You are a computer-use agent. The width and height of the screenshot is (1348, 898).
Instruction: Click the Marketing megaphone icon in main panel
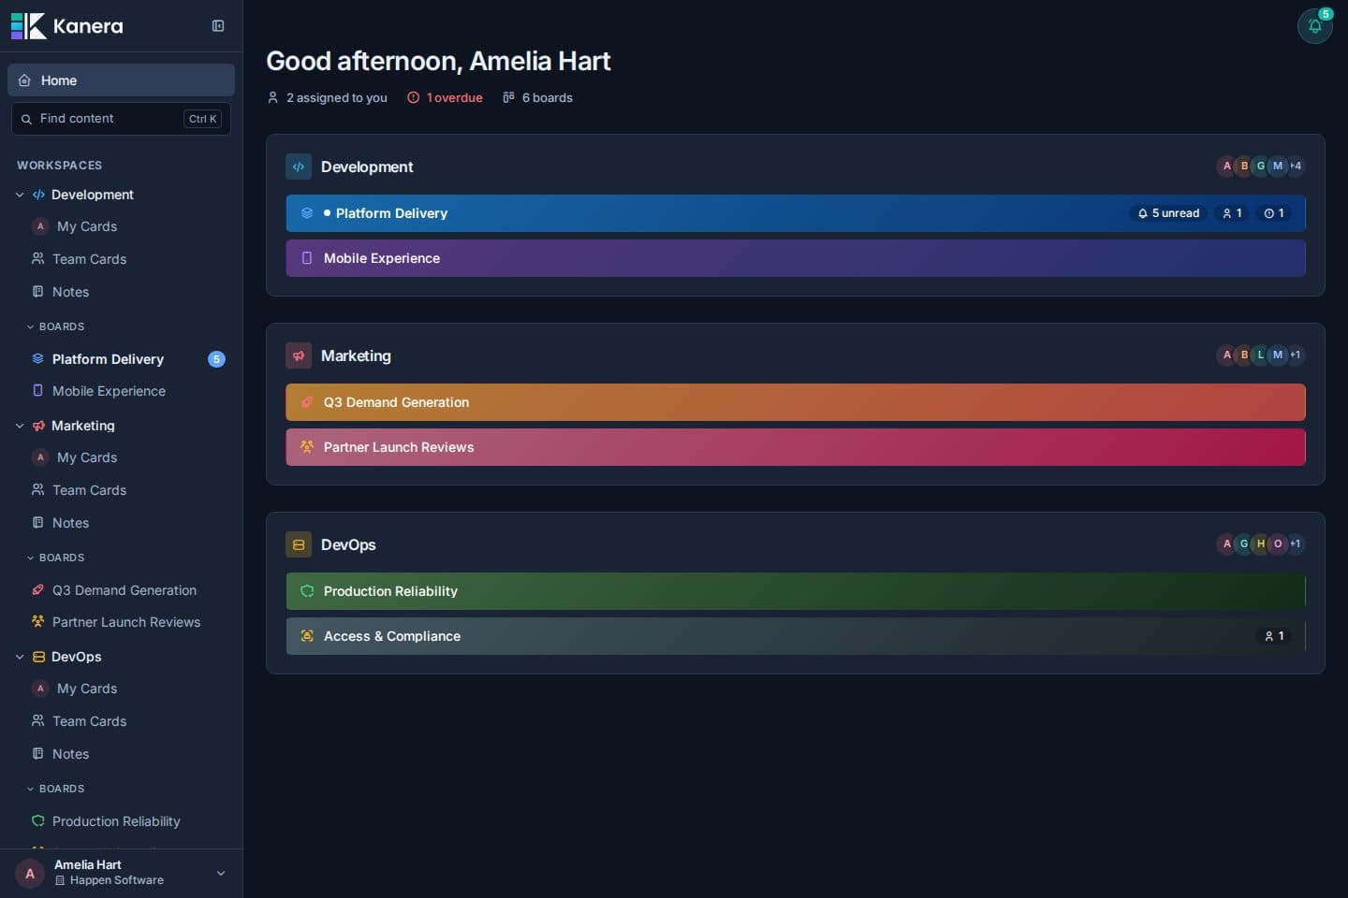299,355
